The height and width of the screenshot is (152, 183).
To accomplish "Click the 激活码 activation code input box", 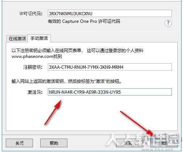I will [x=110, y=92].
